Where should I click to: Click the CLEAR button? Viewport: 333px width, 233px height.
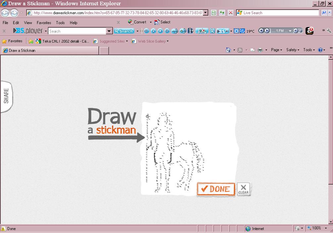(243, 189)
